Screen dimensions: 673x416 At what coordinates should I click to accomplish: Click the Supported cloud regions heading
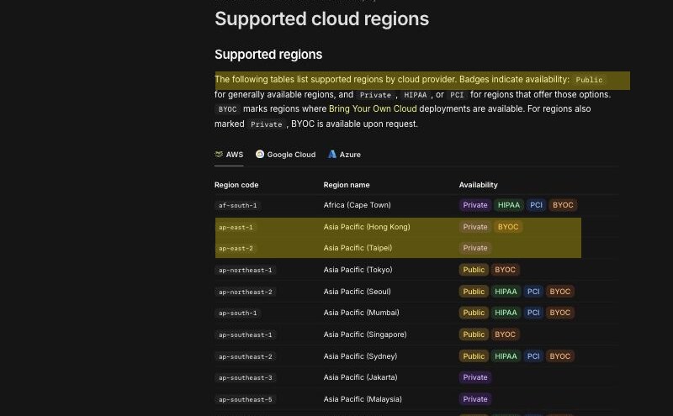(321, 18)
